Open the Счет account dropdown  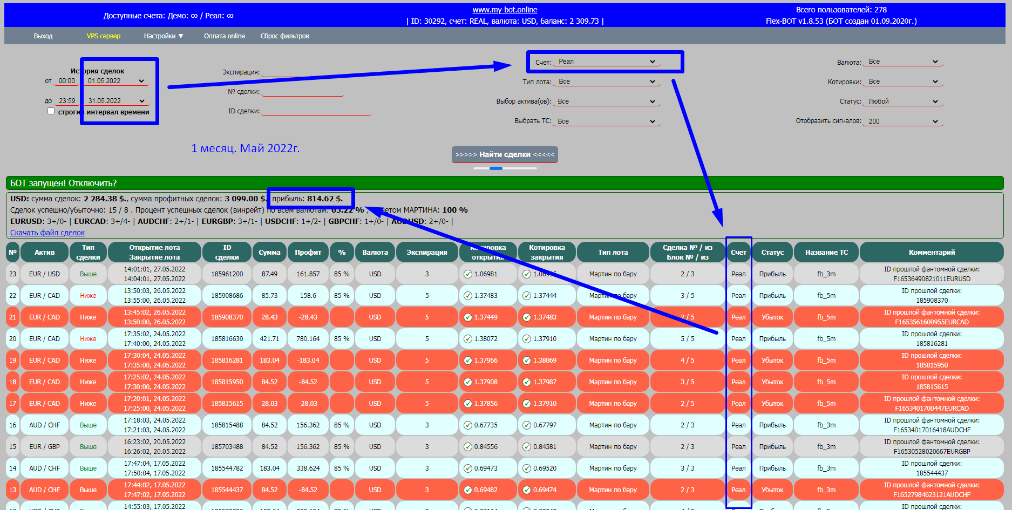(x=607, y=62)
